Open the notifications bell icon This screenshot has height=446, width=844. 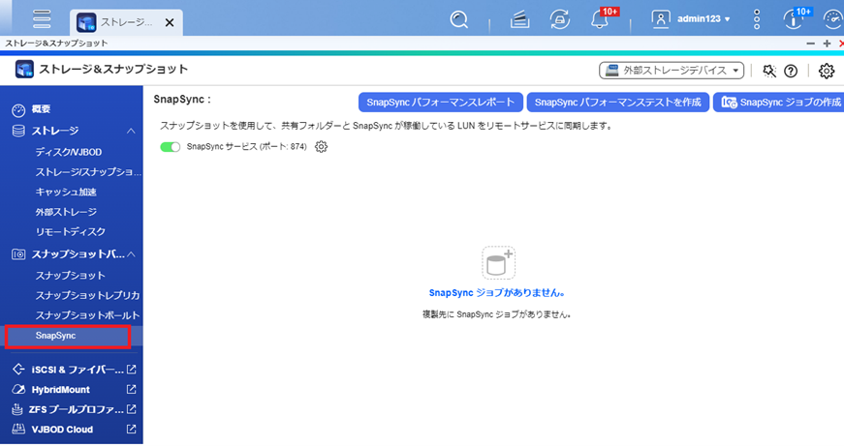(x=602, y=18)
